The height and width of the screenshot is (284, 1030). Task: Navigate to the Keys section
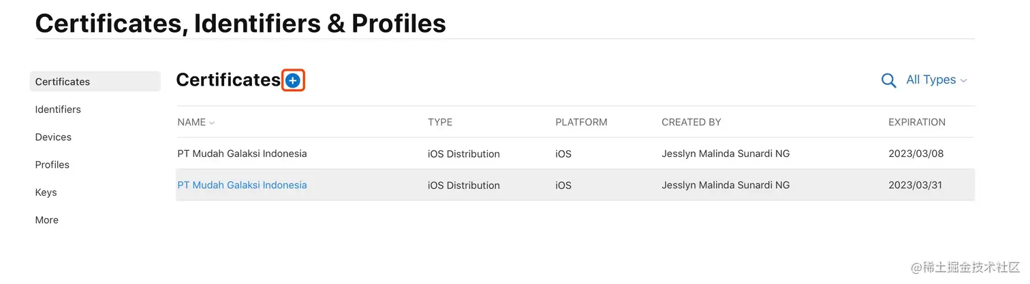click(46, 192)
